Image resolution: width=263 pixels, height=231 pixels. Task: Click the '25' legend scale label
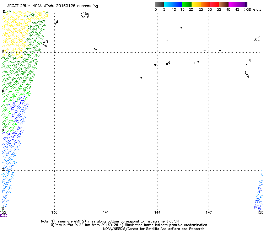(x=201, y=10)
